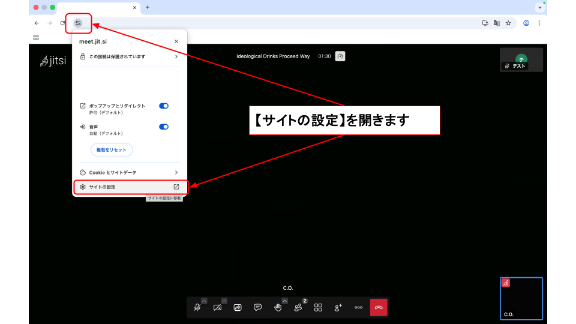
Task: Open the chat panel
Action: [257, 307]
